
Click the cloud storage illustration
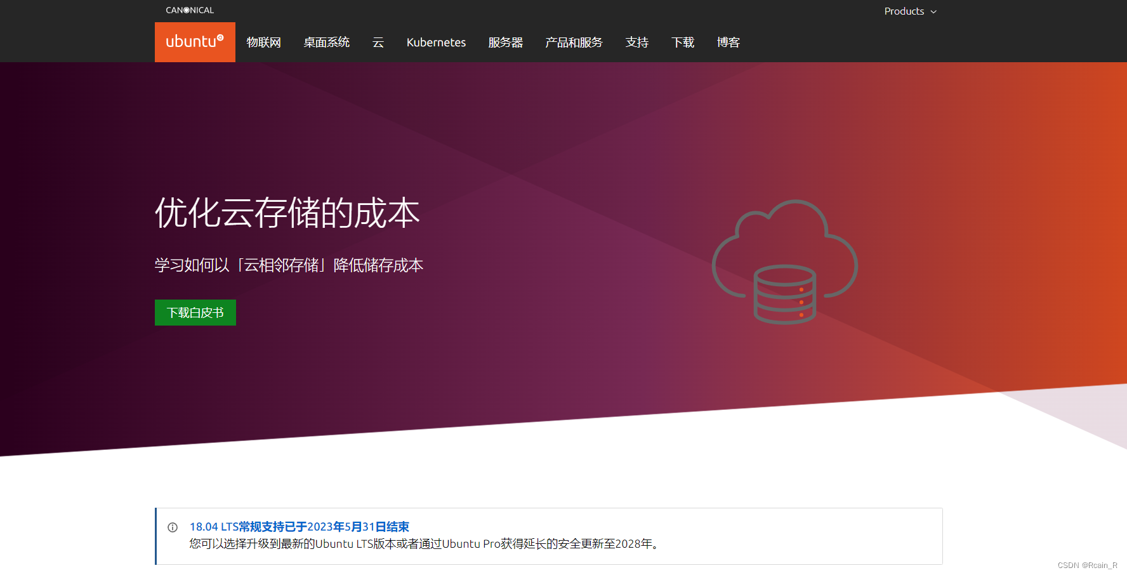coord(784,261)
